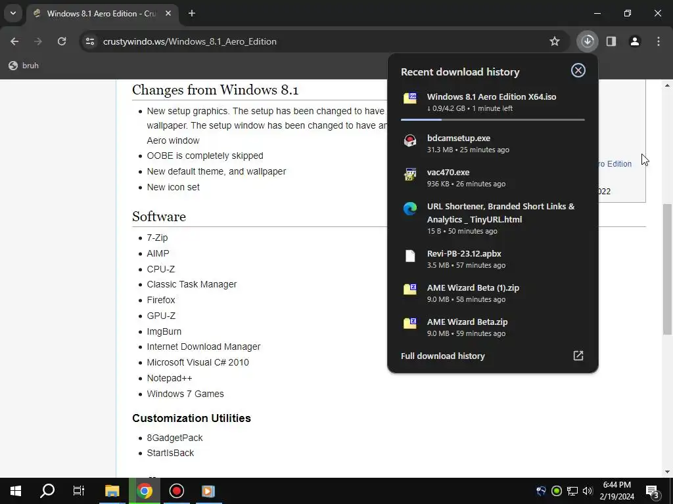Bookmark this page with the star icon
The image size is (673, 504).
[x=555, y=41]
